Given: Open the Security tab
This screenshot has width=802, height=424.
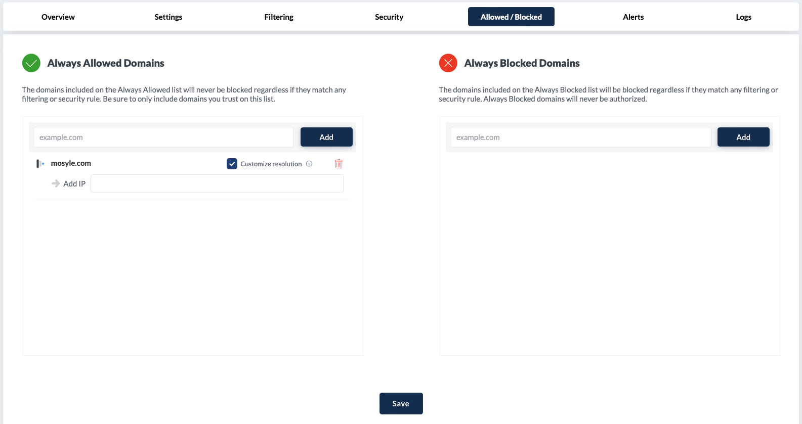Looking at the screenshot, I should pyautogui.click(x=389, y=17).
